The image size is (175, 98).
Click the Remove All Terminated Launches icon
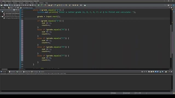[146, 72]
